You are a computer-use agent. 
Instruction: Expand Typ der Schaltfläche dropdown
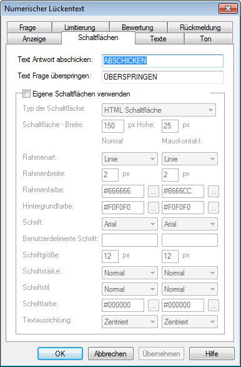[x=159, y=110]
